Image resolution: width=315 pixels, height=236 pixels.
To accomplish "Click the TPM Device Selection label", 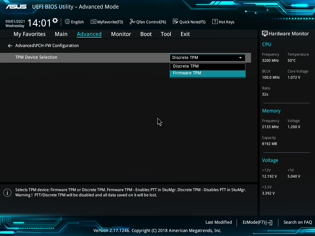I will coord(36,57).
